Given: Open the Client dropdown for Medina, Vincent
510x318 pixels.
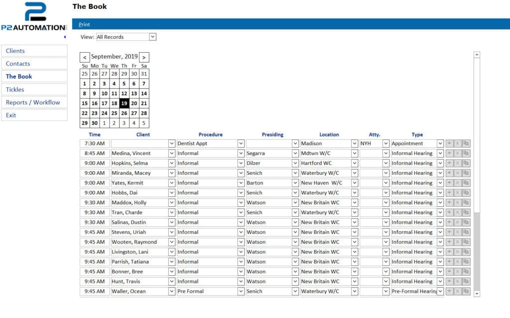Looking at the screenshot, I should pyautogui.click(x=171, y=153).
